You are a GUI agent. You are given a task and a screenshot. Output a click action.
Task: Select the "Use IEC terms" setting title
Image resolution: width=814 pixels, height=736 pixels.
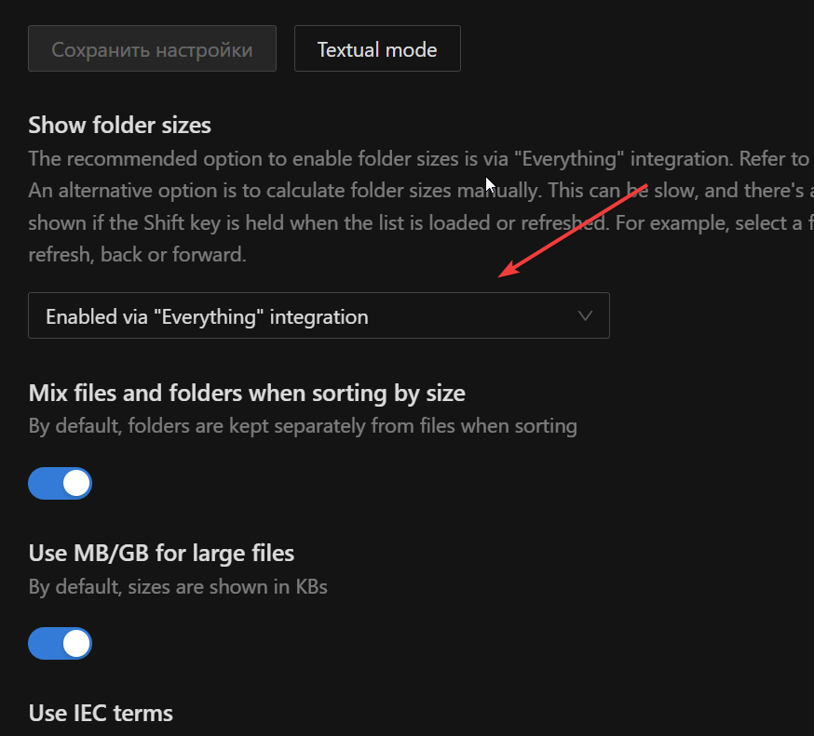point(101,714)
